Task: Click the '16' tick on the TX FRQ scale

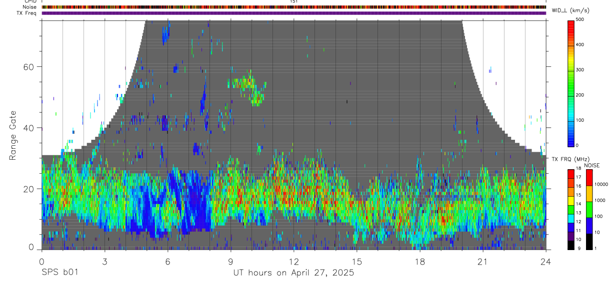Action: (579, 187)
